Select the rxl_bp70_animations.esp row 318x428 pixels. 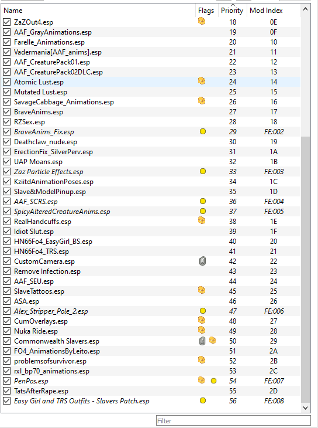click(x=151, y=371)
